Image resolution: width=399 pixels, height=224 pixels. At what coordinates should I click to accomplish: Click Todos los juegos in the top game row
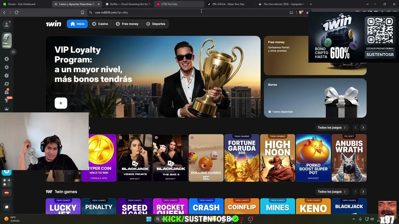coord(332,128)
